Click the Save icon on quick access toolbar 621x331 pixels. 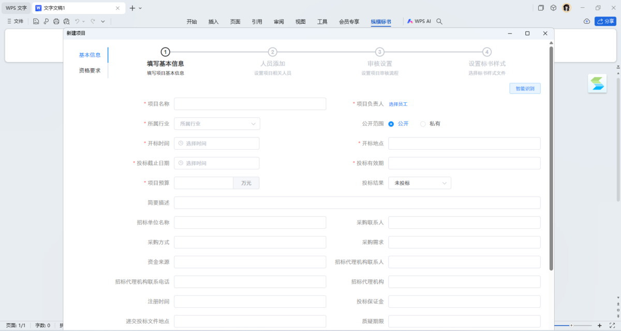coord(36,21)
